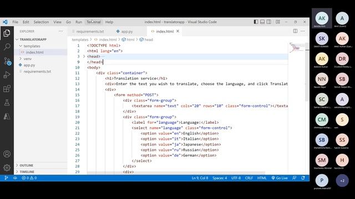Open Source Control view in activity bar
This screenshot has width=355, height=199.
[7, 61]
